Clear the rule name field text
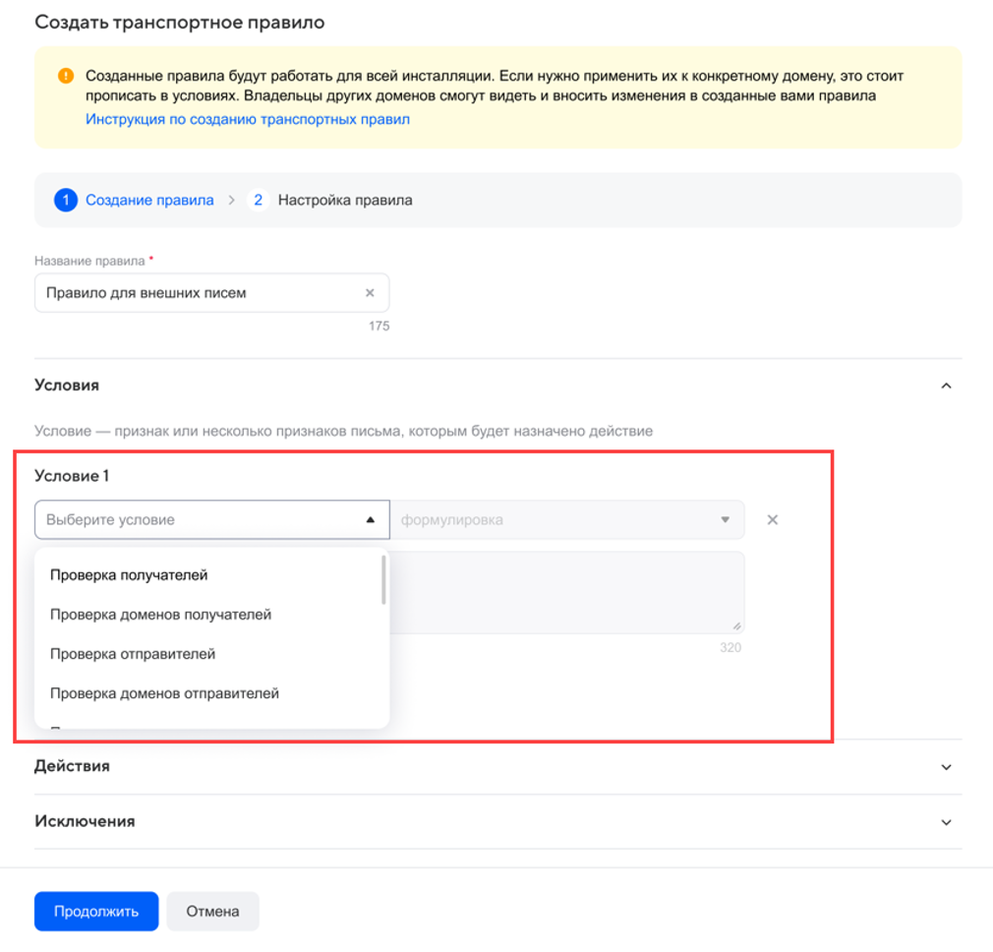 370,293
